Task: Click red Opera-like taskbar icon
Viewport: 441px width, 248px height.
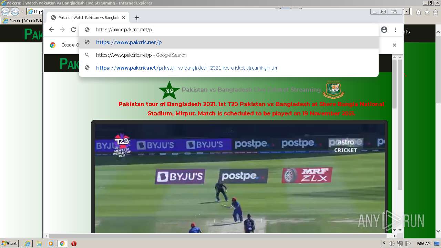Action: click(x=74, y=244)
